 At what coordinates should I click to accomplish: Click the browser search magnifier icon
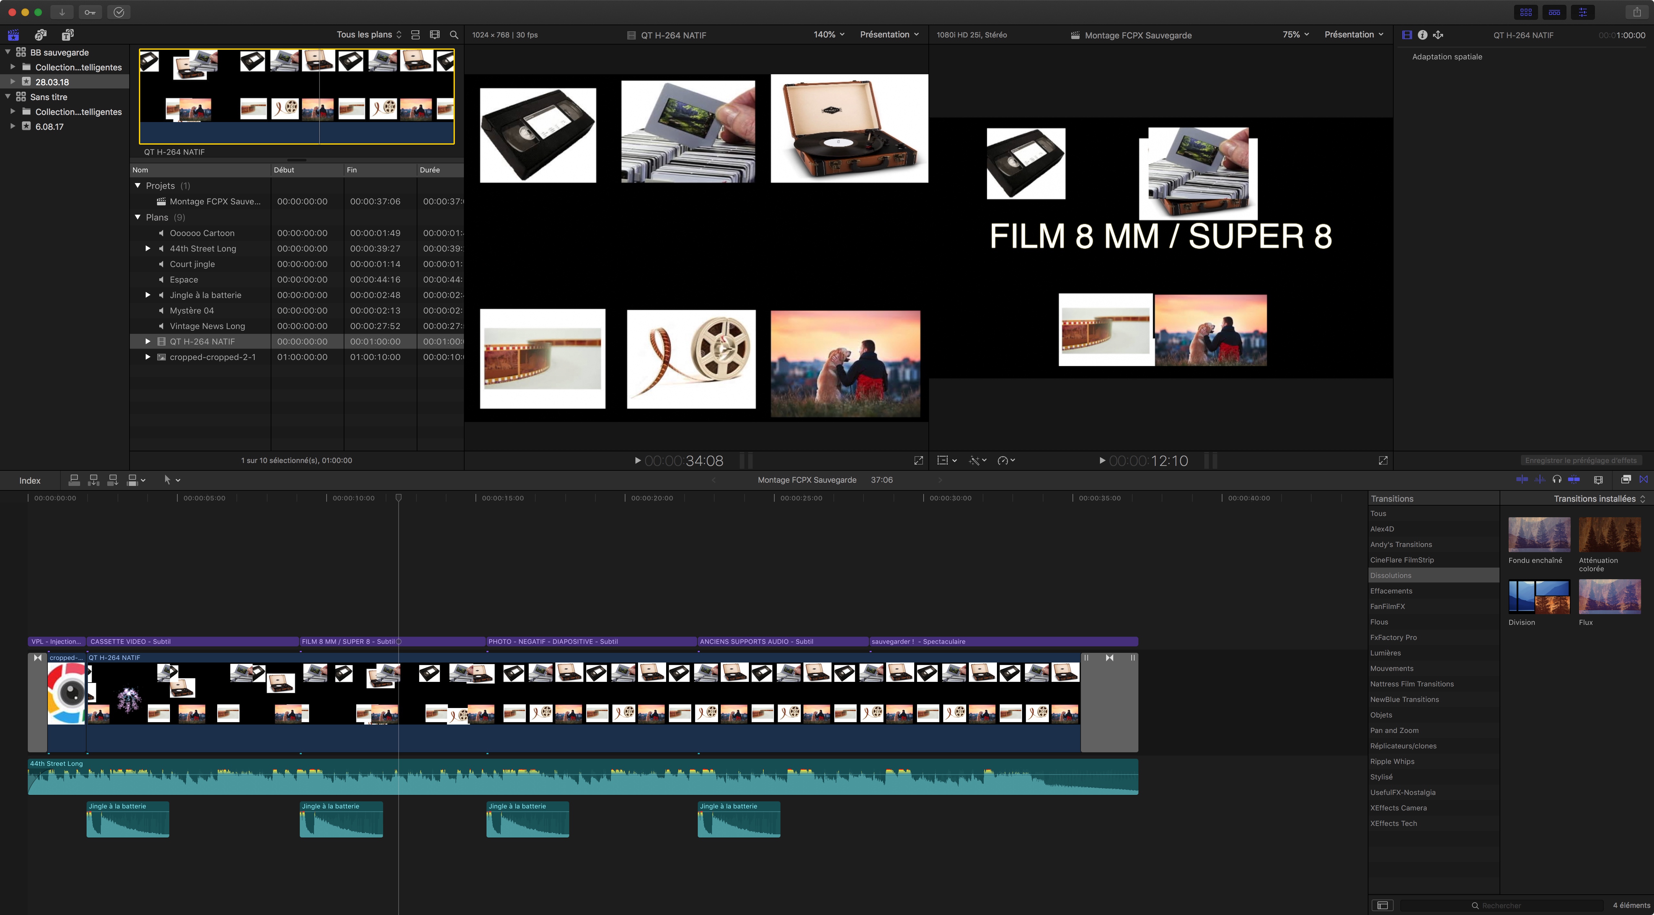coord(454,35)
